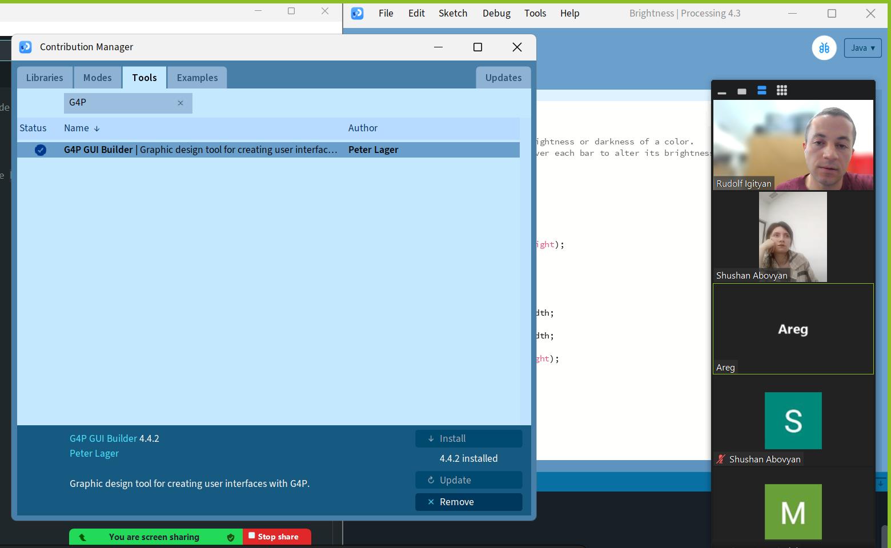Click the green shield security icon
The height and width of the screenshot is (548, 891).
(x=231, y=537)
